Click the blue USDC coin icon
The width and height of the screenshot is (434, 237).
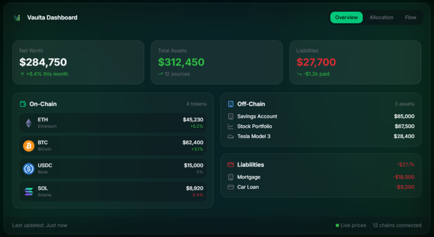29,169
